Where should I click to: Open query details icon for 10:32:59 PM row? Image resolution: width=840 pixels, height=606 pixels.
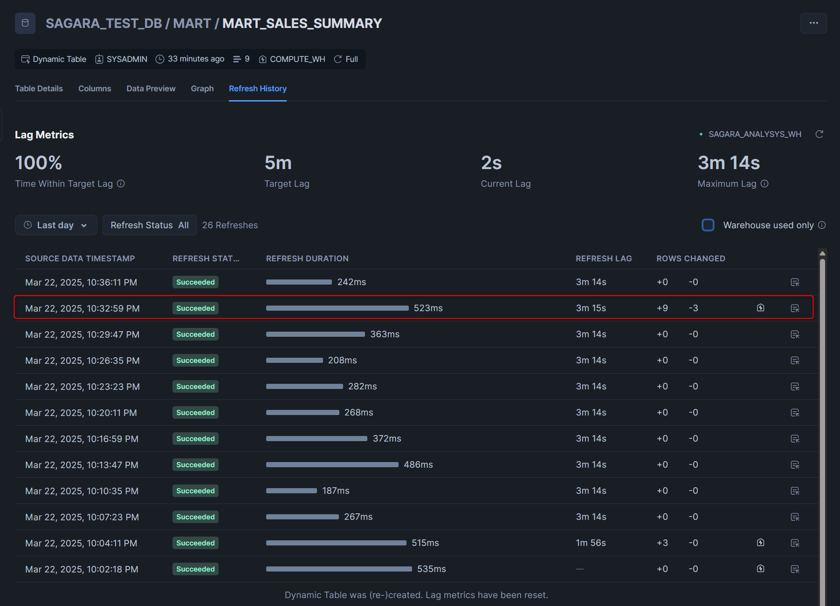point(795,308)
